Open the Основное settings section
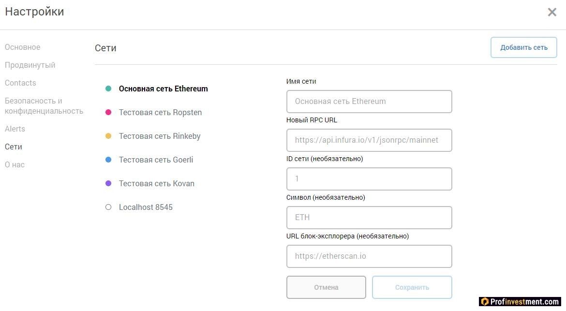The width and height of the screenshot is (566, 311). [22, 47]
